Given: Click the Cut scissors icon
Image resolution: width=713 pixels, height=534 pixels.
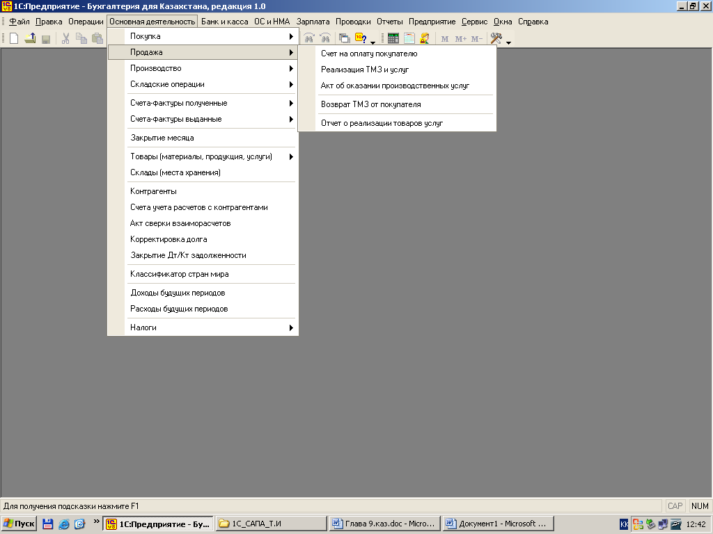Looking at the screenshot, I should pos(65,39).
